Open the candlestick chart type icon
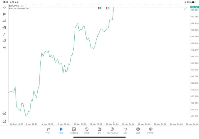The image size is (199, 139). 4,14
